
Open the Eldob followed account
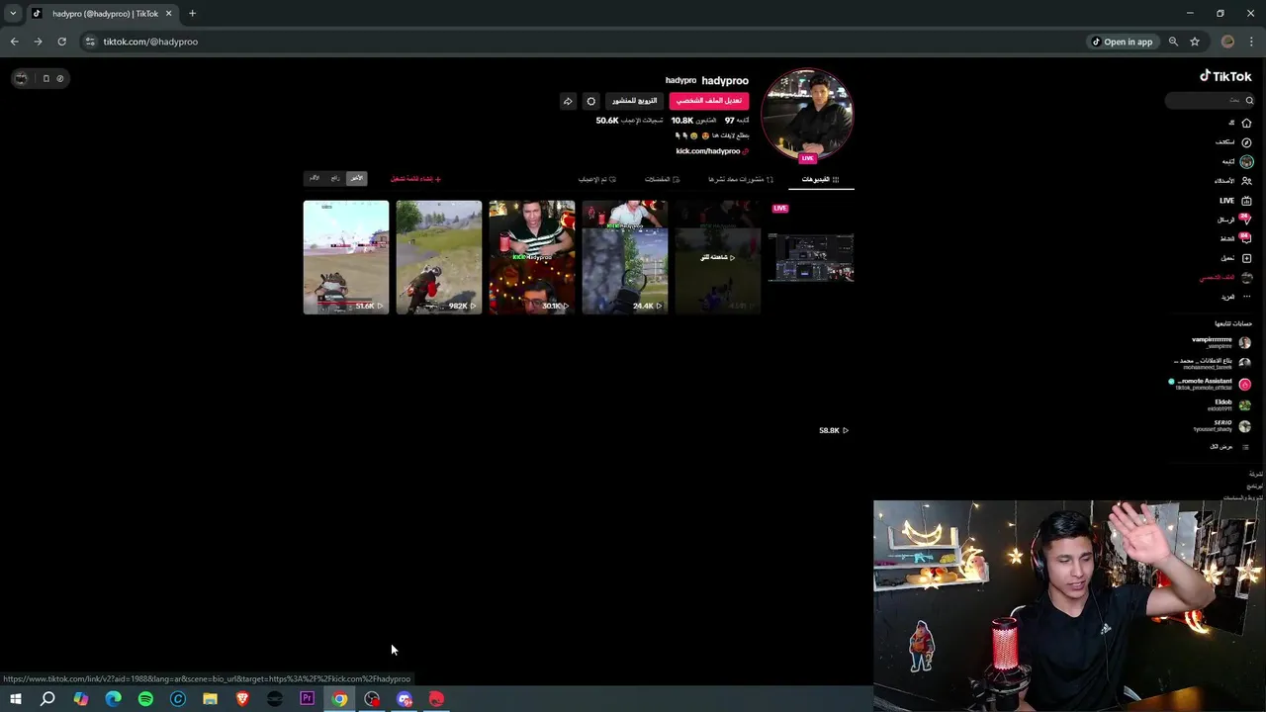pos(1232,404)
